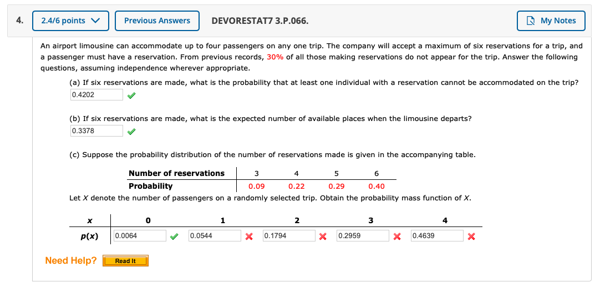Expand the 2.4/6 points dropdown

[x=70, y=21]
